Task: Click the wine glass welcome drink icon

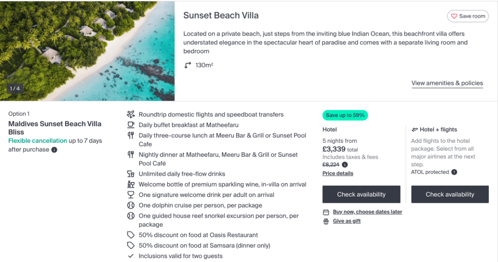Action: pyautogui.click(x=131, y=195)
